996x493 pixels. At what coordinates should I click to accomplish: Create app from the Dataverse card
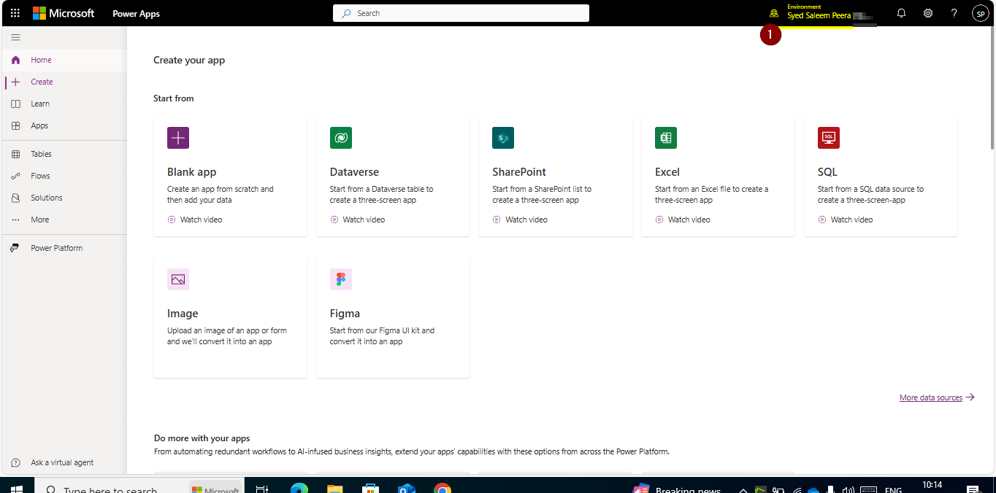click(393, 175)
